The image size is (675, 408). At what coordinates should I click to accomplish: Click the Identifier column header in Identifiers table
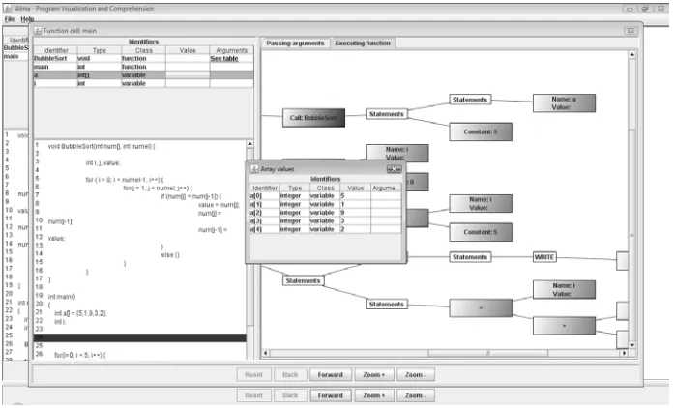point(55,50)
